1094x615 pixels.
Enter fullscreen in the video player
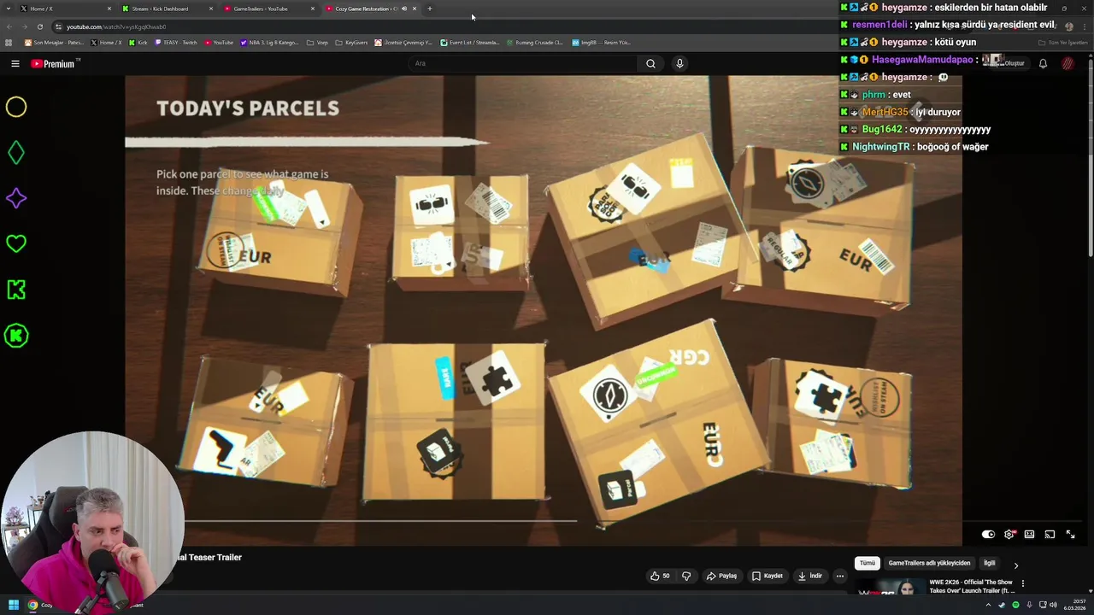[x=1070, y=534]
